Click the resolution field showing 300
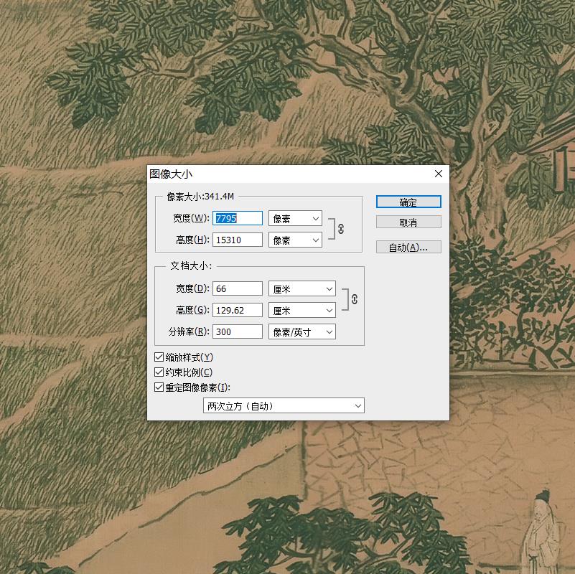This screenshot has width=575, height=574. click(x=238, y=331)
